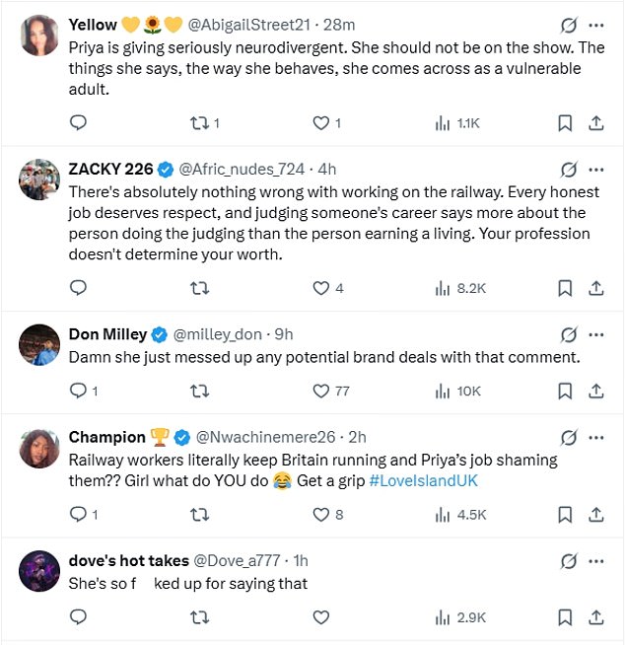The width and height of the screenshot is (625, 645).
Task: View analytics showing 10K views
Action: coord(457,392)
